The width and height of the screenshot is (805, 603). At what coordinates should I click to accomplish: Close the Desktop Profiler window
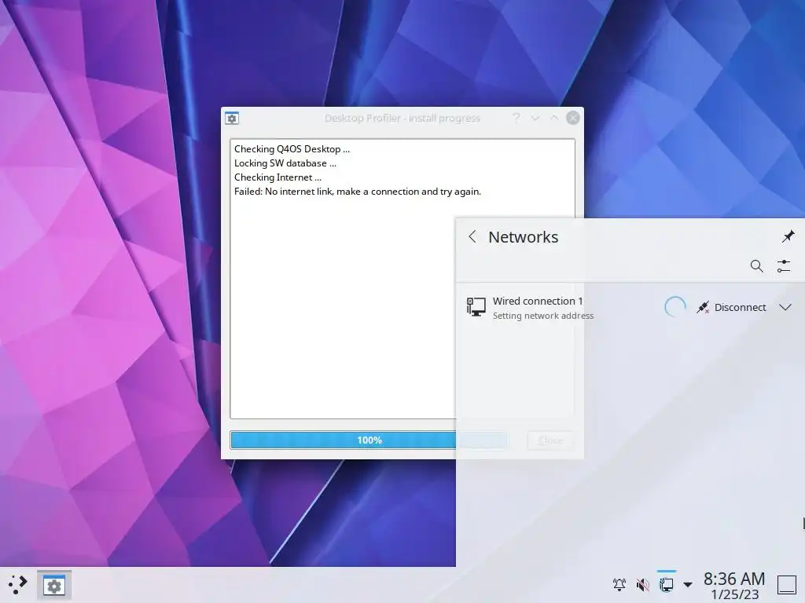[x=573, y=118]
